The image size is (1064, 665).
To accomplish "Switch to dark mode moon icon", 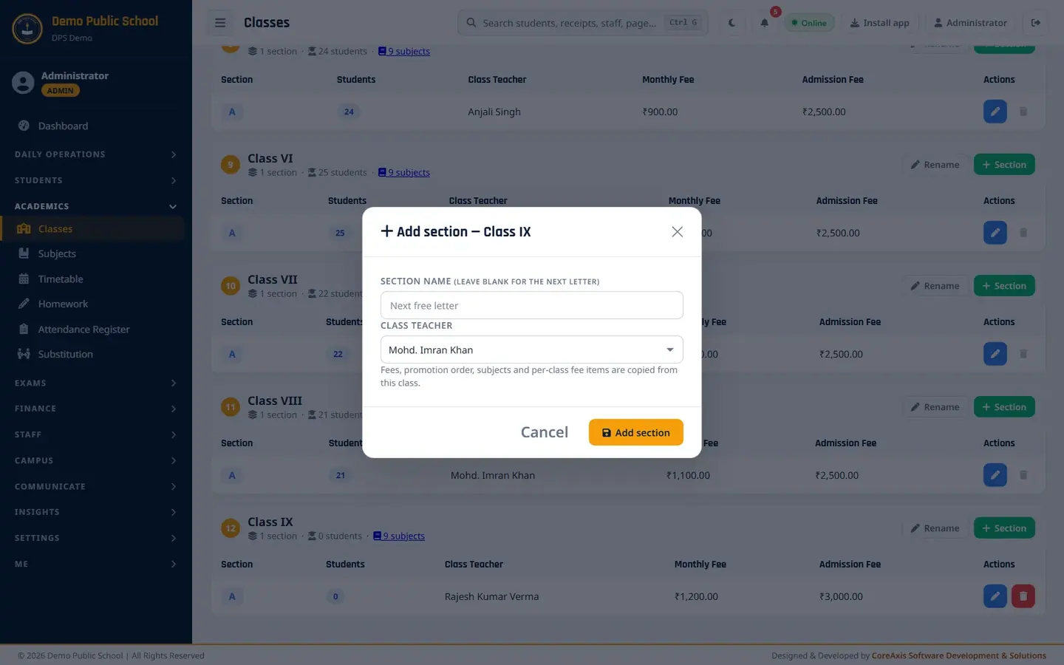I will coord(731,23).
